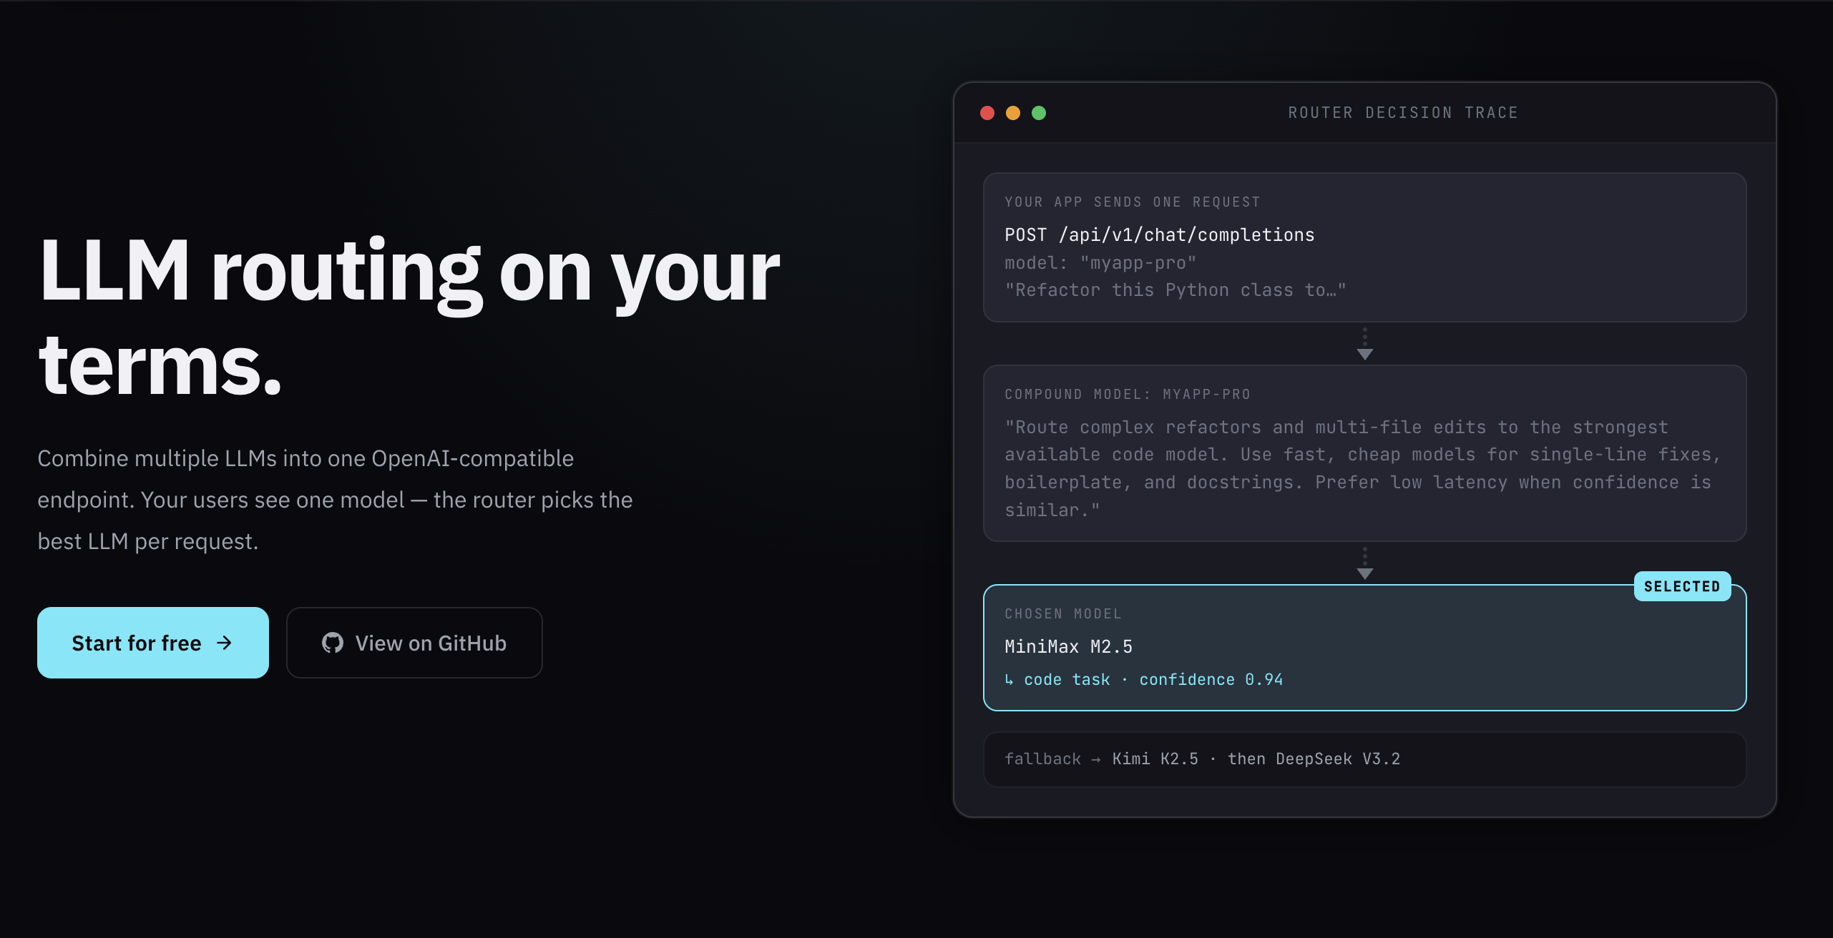Enable the fallback option Kimi K2.5

pos(1153,759)
